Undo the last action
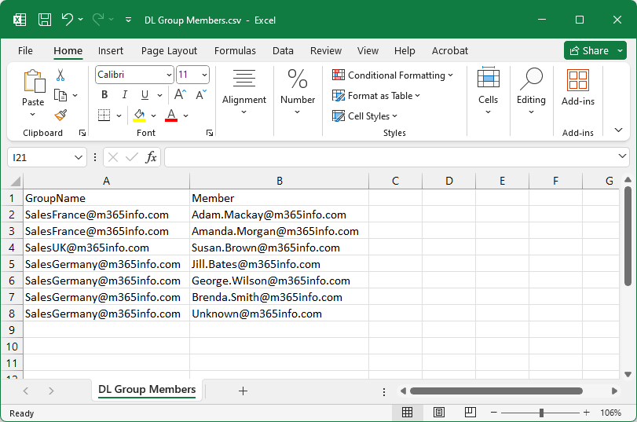 point(67,19)
